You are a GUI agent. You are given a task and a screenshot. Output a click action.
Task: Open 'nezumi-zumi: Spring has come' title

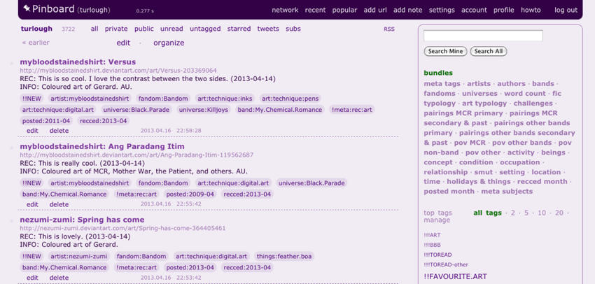point(82,220)
